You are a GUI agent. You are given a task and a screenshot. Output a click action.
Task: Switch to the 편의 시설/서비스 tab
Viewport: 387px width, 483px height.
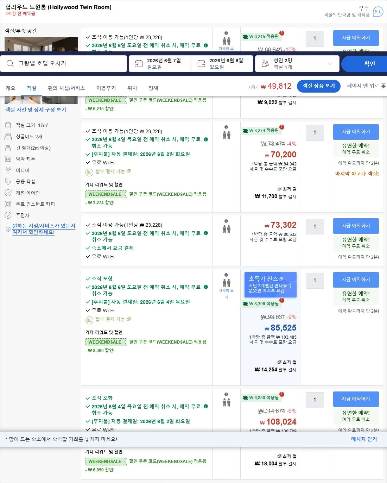click(x=66, y=88)
